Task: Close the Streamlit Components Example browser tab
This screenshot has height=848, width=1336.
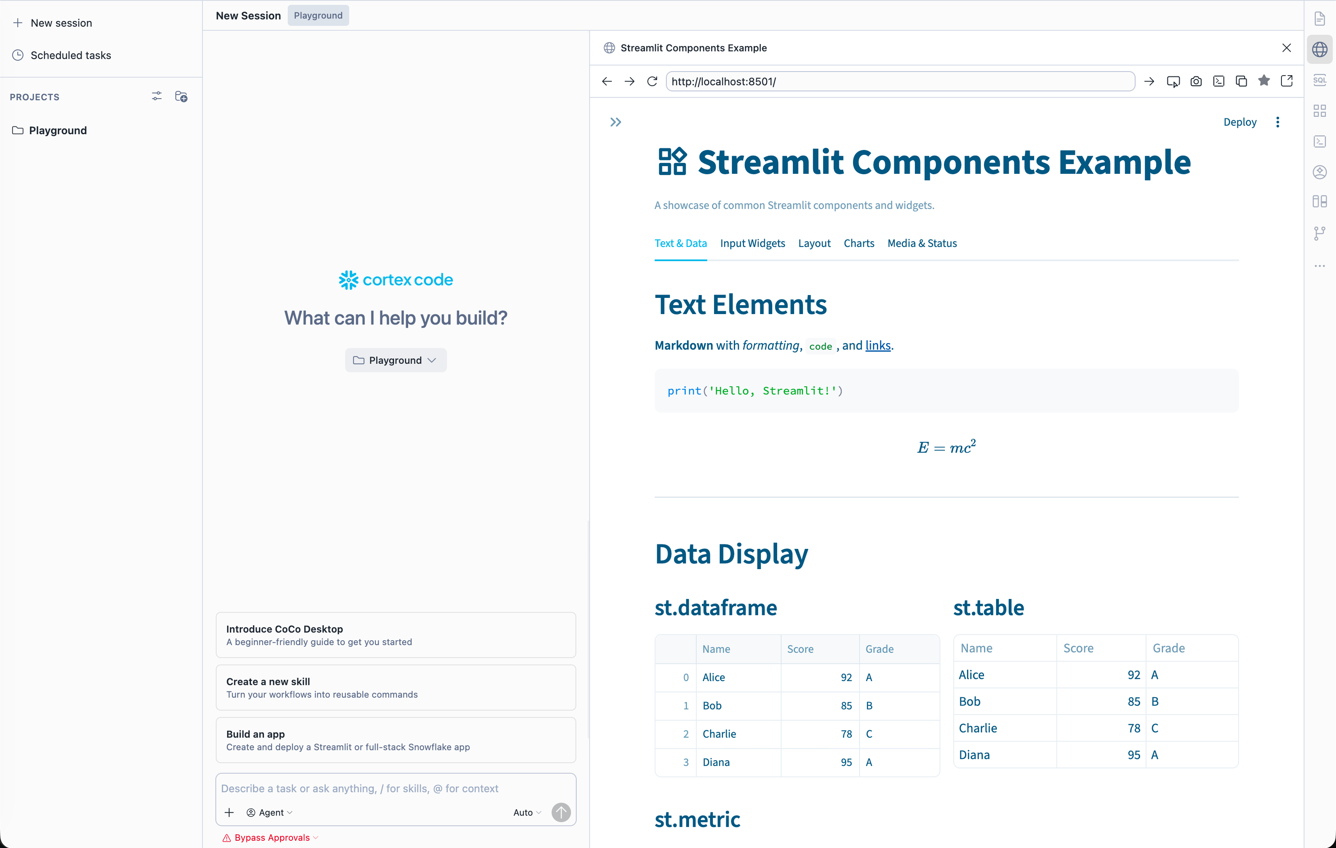Action: [x=1286, y=48]
